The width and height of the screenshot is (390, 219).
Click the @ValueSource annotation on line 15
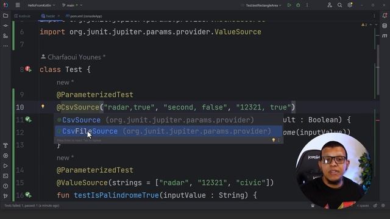tap(82, 182)
